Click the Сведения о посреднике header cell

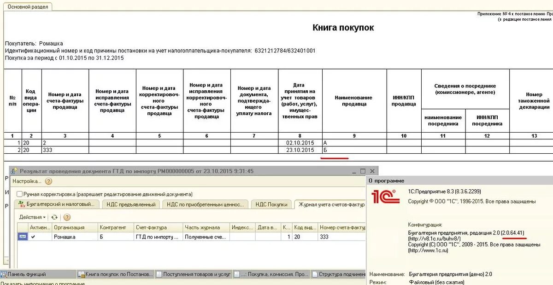tap(465, 89)
